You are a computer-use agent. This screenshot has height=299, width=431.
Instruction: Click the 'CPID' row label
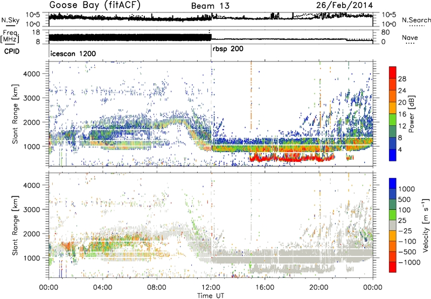point(12,51)
